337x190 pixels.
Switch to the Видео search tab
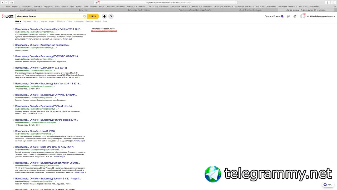point(36,21)
